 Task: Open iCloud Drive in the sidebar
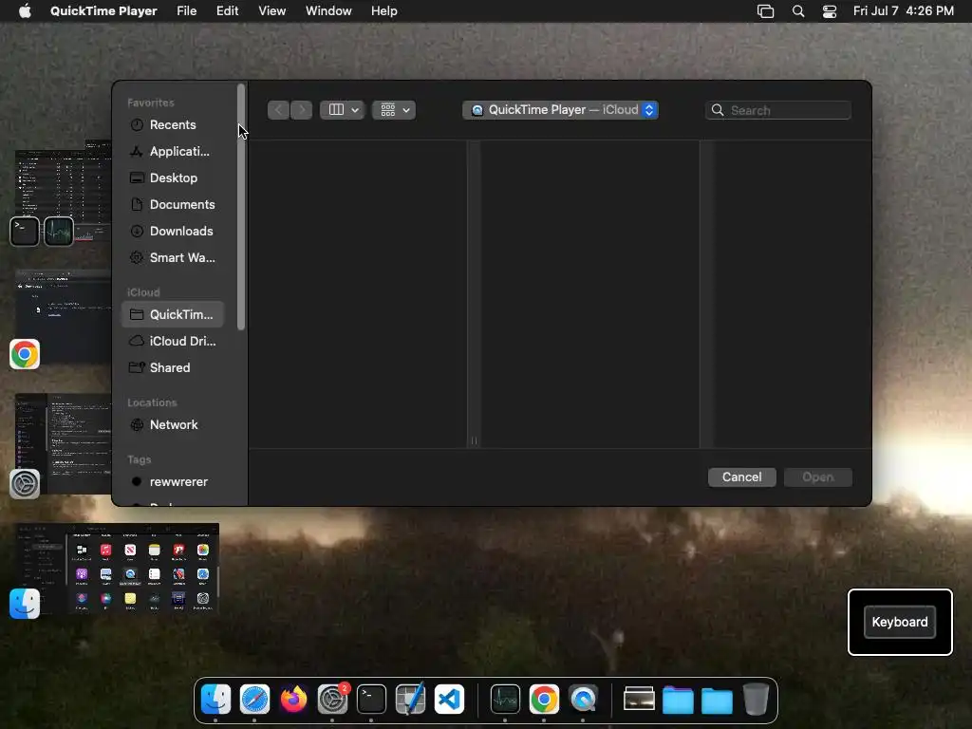pyautogui.click(x=173, y=341)
